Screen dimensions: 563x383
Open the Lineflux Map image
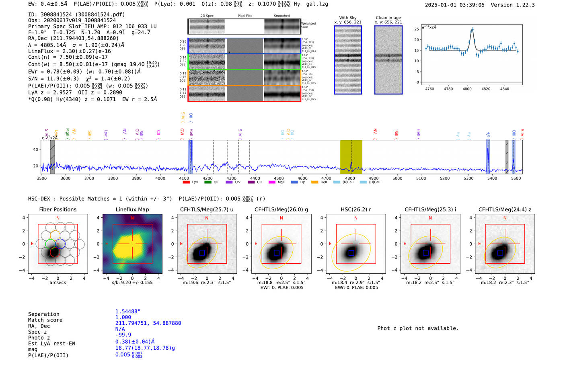coord(132,244)
